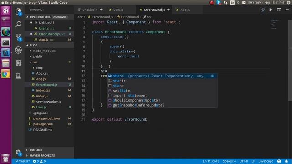The width and height of the screenshot is (292, 164).
Task: Expand the Outline section
Action: [50, 150]
